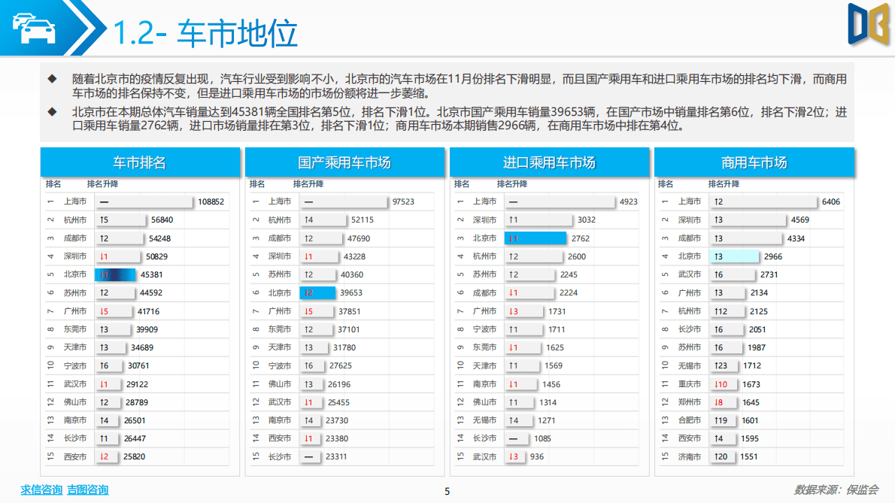Click the page number 5 at the bottom
Screen dimensions: 895x503
click(x=447, y=491)
